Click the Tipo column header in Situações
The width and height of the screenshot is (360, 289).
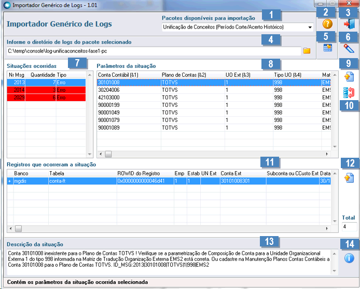pos(71,75)
